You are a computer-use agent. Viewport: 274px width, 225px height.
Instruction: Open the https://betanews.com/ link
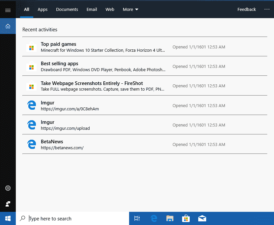62,148
